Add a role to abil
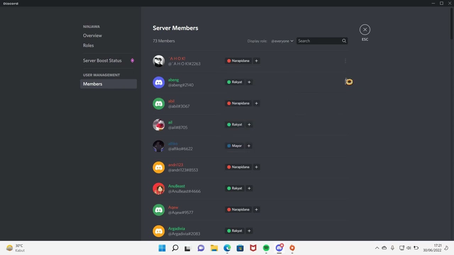The height and width of the screenshot is (255, 454). 256,103
